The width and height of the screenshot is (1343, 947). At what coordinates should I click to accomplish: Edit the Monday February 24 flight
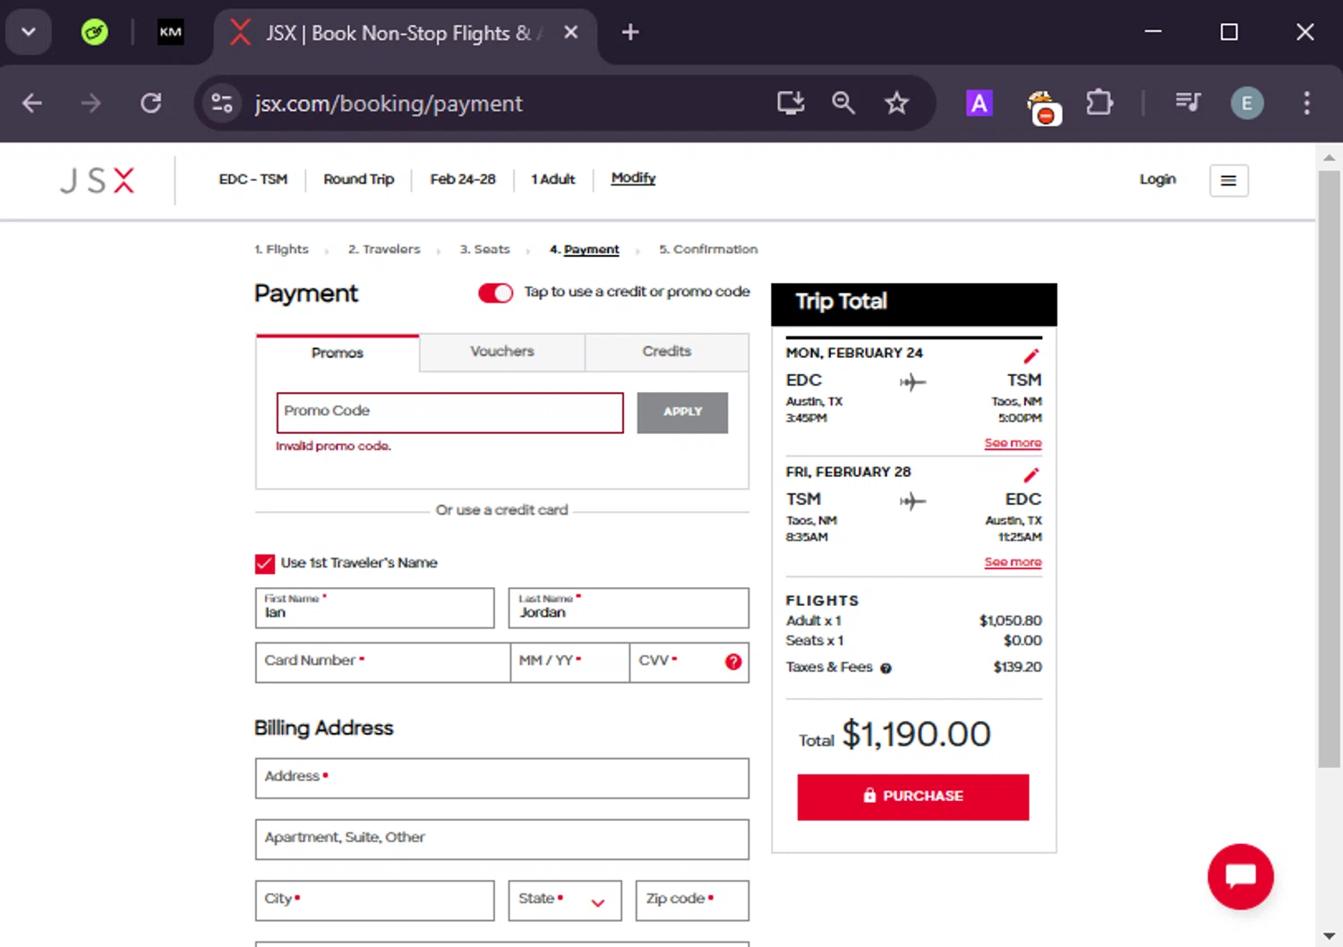pos(1031,355)
